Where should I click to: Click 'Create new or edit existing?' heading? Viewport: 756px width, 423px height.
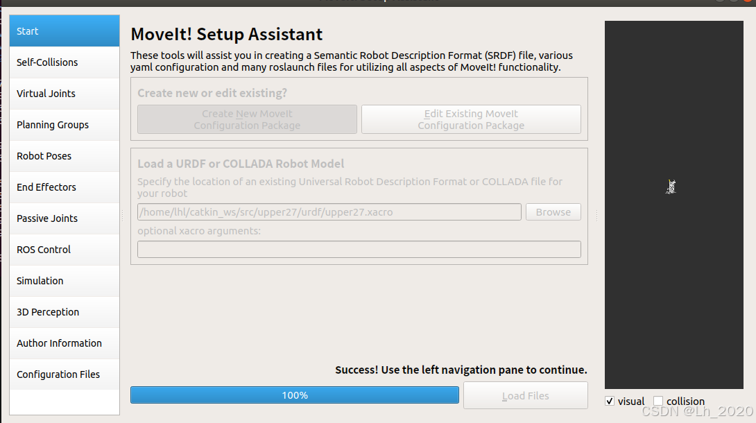[x=212, y=93]
